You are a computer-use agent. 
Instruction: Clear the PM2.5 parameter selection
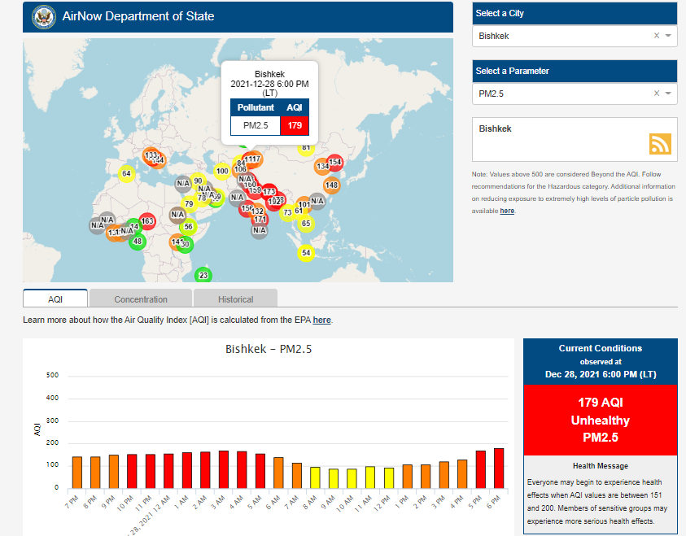tap(657, 94)
